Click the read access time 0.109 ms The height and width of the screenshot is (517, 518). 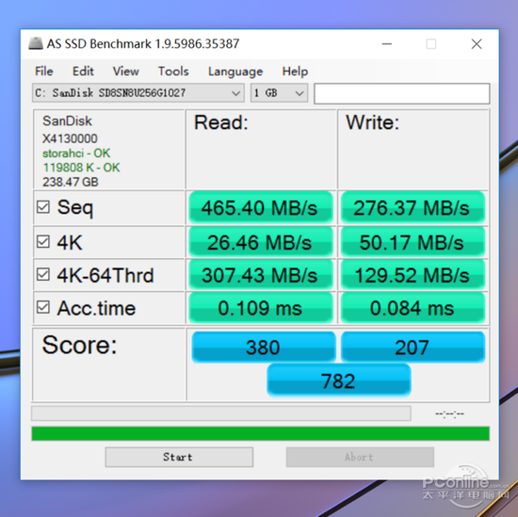pyautogui.click(x=261, y=308)
